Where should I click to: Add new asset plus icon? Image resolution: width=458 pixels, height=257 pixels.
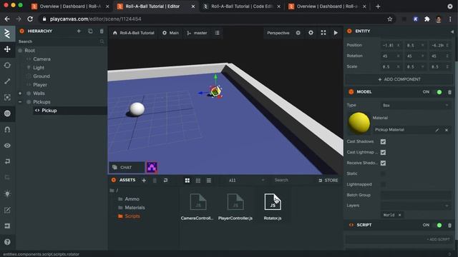pyautogui.click(x=144, y=181)
